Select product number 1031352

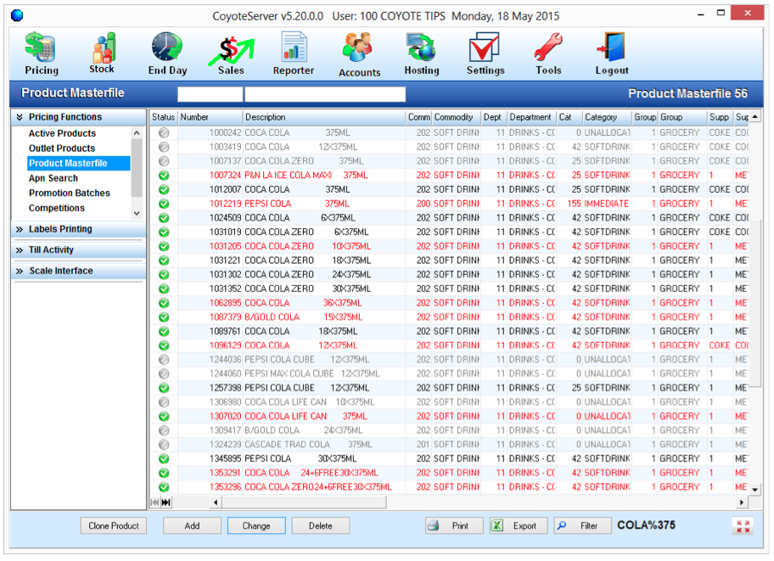tap(226, 289)
